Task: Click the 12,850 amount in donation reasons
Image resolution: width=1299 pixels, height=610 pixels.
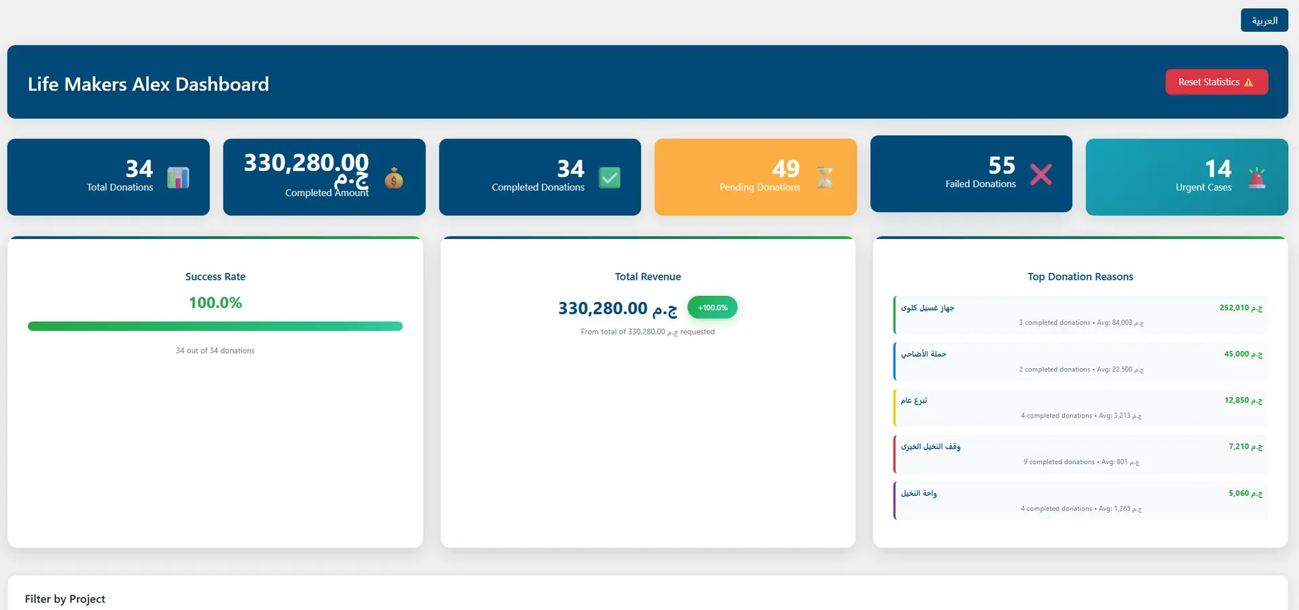Action: click(1243, 401)
